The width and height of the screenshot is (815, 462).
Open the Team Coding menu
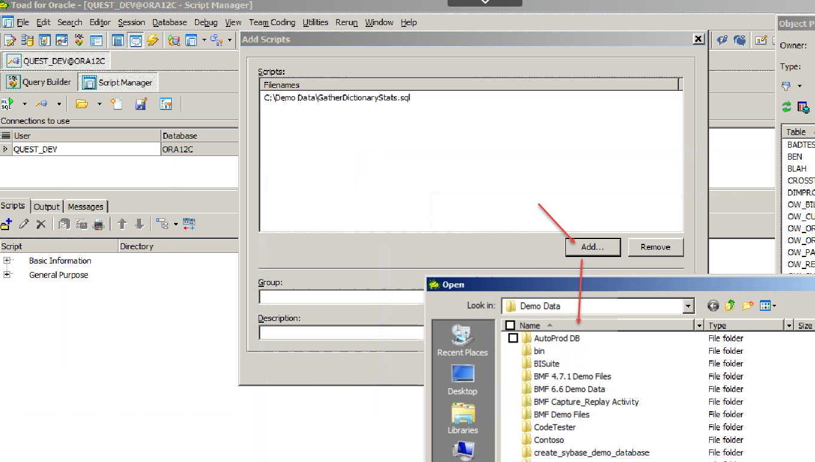pyautogui.click(x=272, y=22)
